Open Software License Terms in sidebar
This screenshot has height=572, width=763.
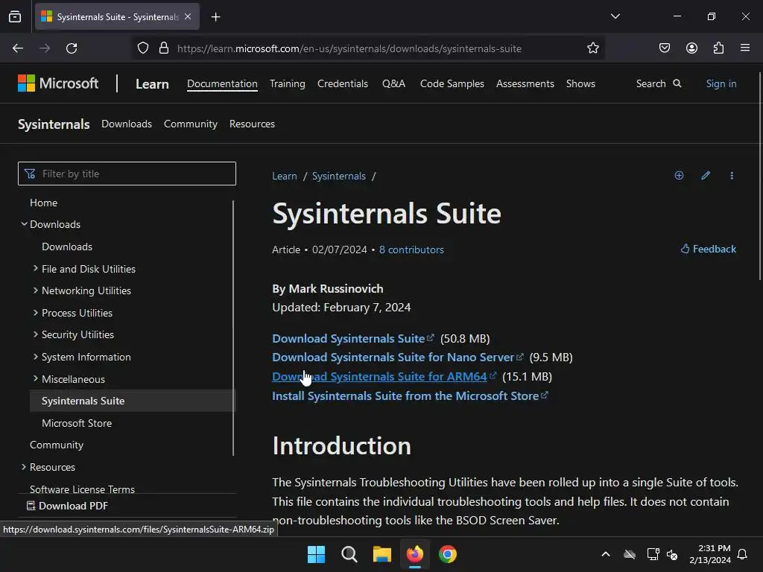[82, 489]
